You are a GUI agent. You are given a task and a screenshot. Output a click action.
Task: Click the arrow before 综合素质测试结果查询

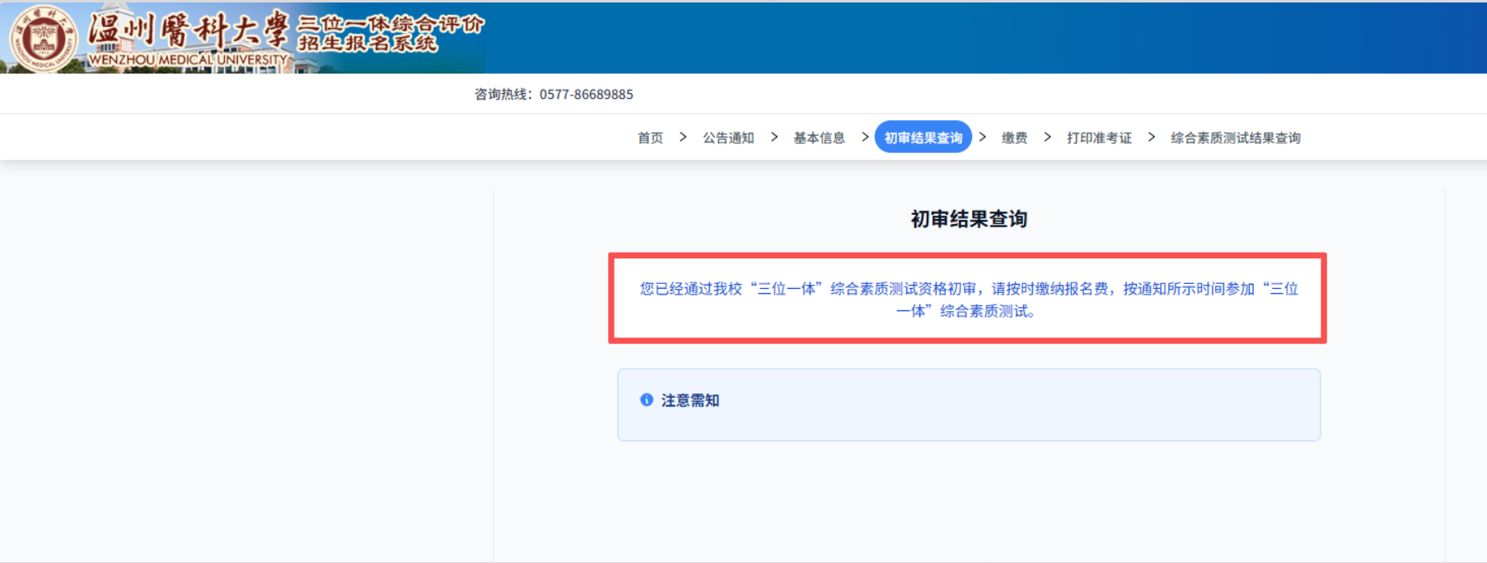tap(1152, 137)
